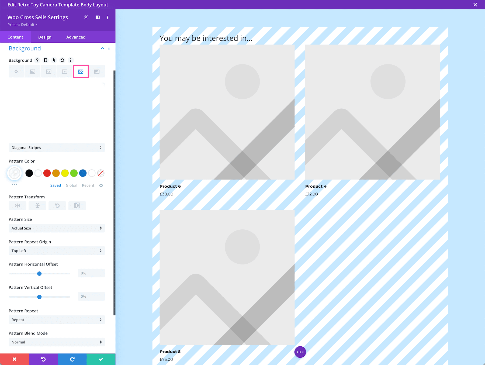This screenshot has height=365, width=485.
Task: Enable hover options for Background
Action: (x=54, y=60)
